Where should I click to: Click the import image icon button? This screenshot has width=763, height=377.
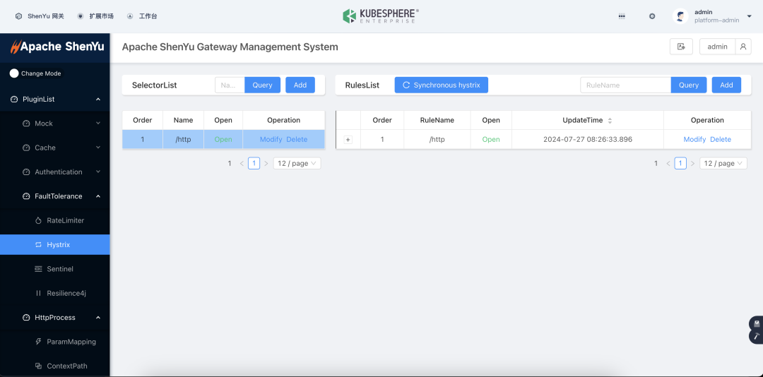(x=681, y=47)
